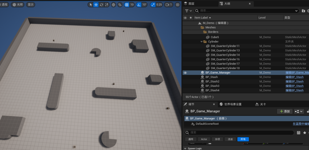Image resolution: width=309 pixels, height=150 pixels.
Task: Open the outliner filter dropdown
Action: (188, 11)
